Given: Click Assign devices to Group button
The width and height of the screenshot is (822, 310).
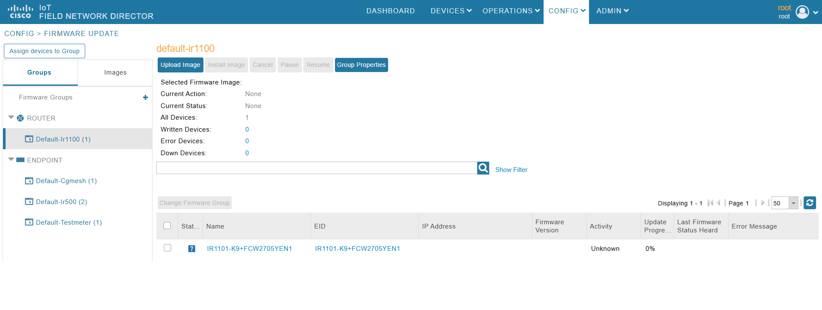Looking at the screenshot, I should [45, 51].
